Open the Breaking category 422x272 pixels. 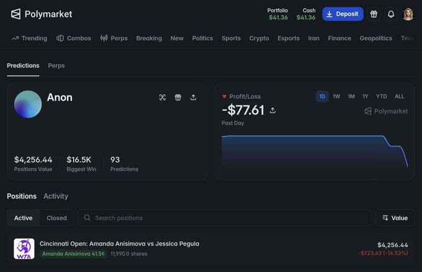(149, 38)
